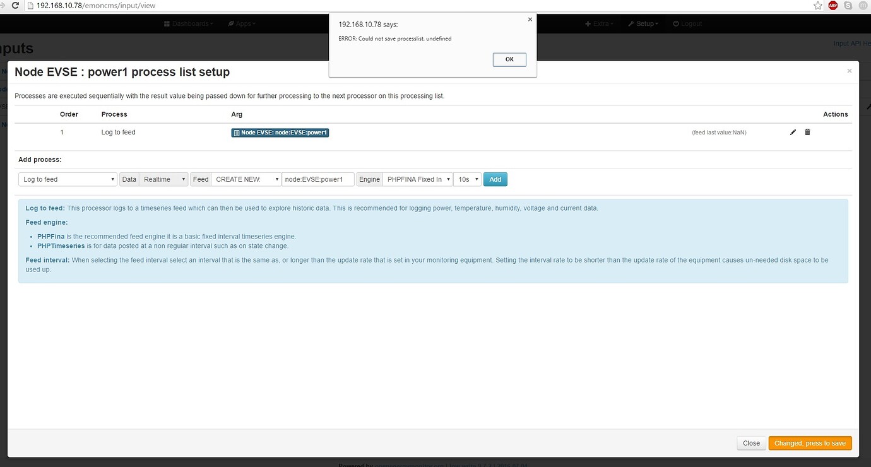This screenshot has height=467, width=871.
Task: Open the Realtime Data dropdown
Action: pos(163,179)
